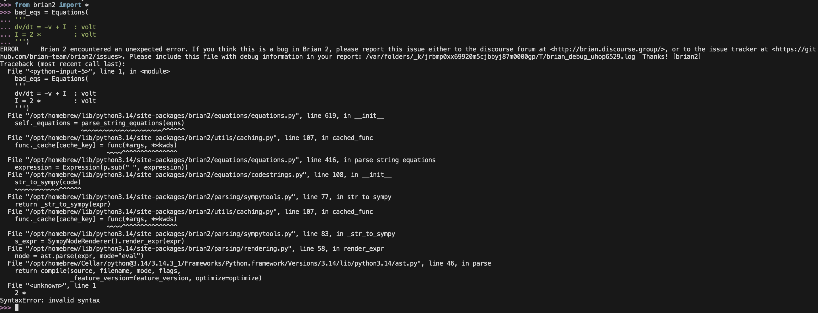Viewport: 818px width, 313px height.
Task: Click the "from brian2 import *" command
Action: point(51,5)
